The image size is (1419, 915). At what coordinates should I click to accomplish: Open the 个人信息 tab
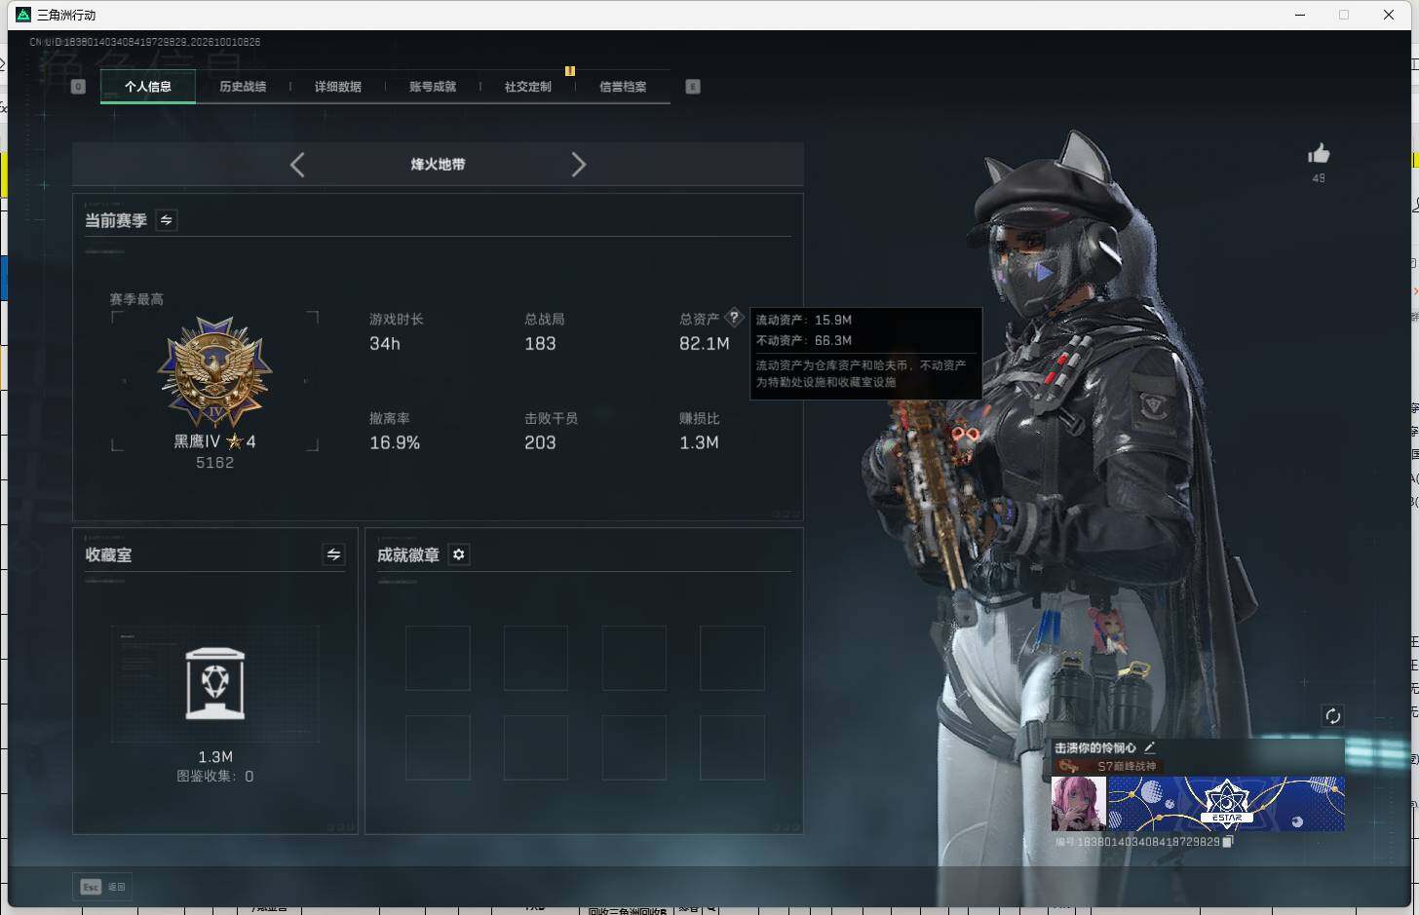tap(148, 87)
